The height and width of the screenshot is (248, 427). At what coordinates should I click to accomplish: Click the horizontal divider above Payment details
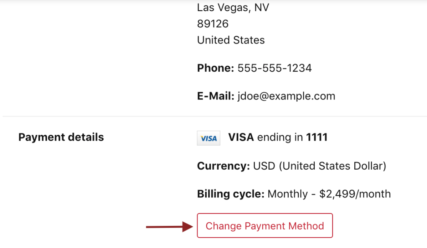(x=214, y=116)
